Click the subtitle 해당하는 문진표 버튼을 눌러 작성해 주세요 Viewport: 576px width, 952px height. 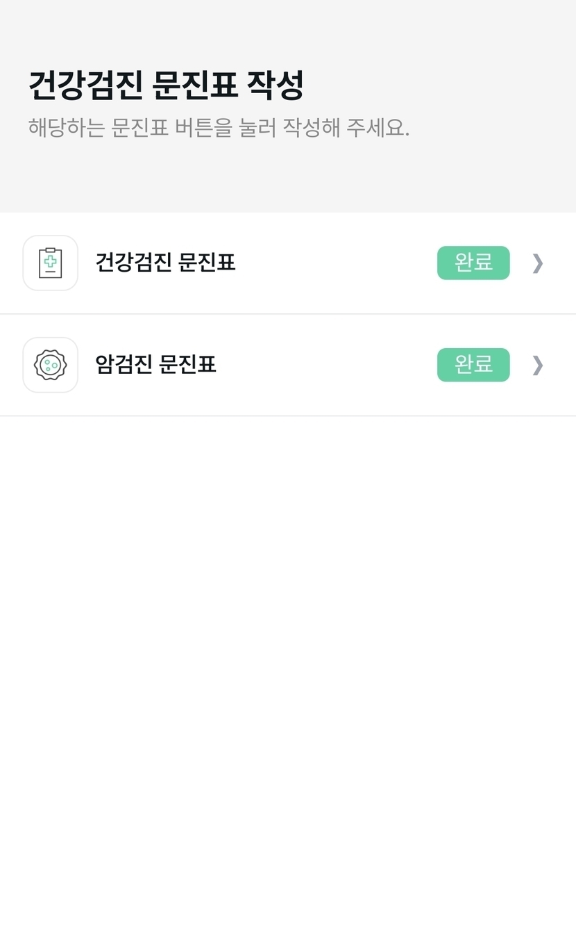point(219,128)
